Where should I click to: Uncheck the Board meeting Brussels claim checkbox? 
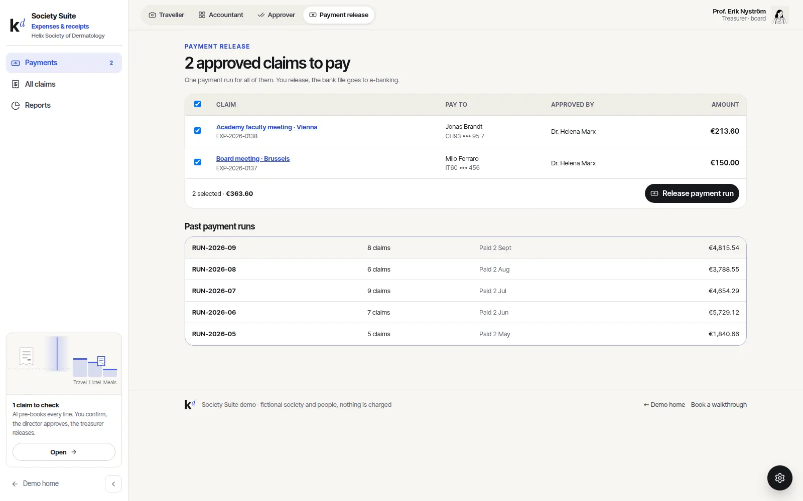tap(197, 162)
